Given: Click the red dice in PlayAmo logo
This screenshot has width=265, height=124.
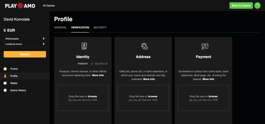Looking at the screenshot, I should pos(20,6).
